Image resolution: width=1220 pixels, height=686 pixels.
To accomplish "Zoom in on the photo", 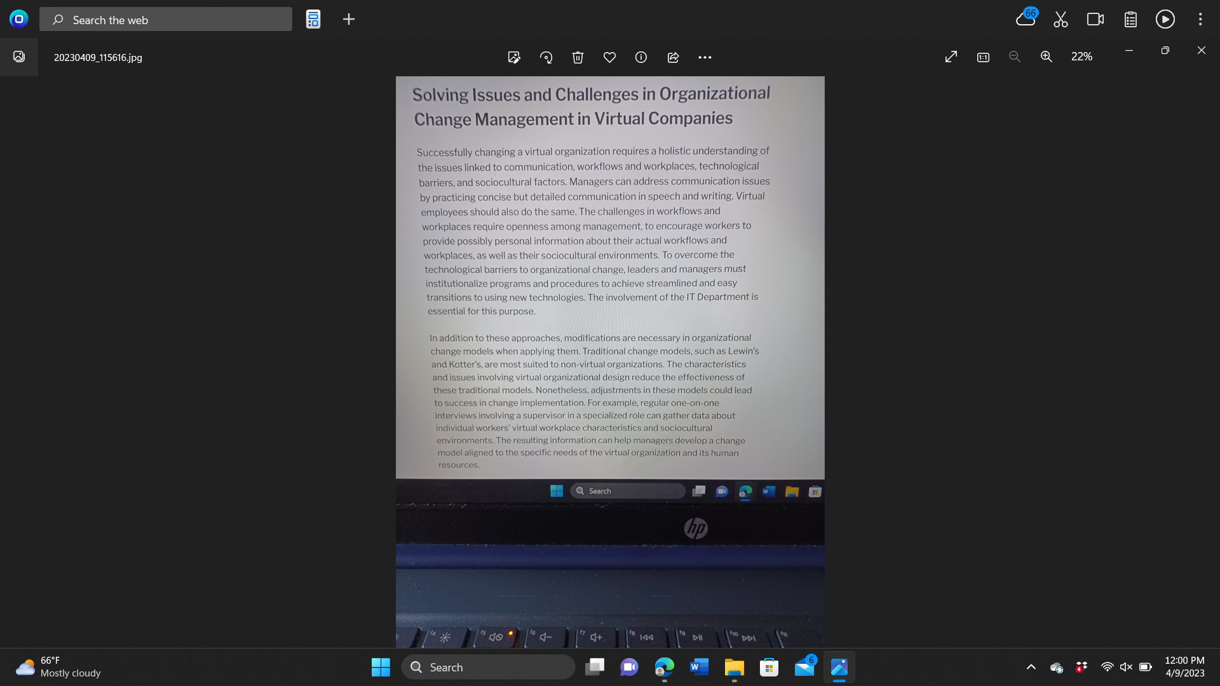I will point(1047,57).
